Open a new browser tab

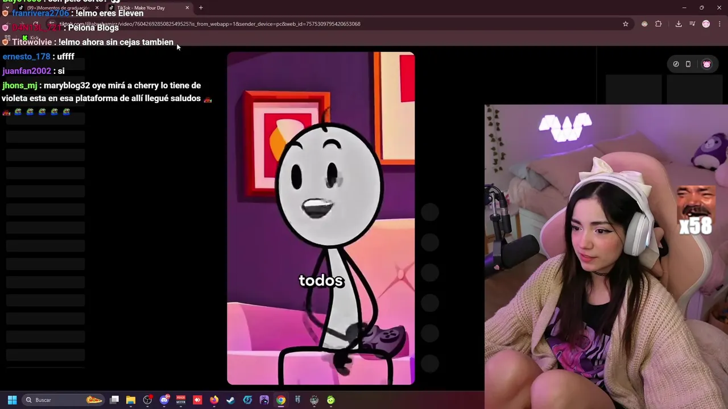coord(201,8)
